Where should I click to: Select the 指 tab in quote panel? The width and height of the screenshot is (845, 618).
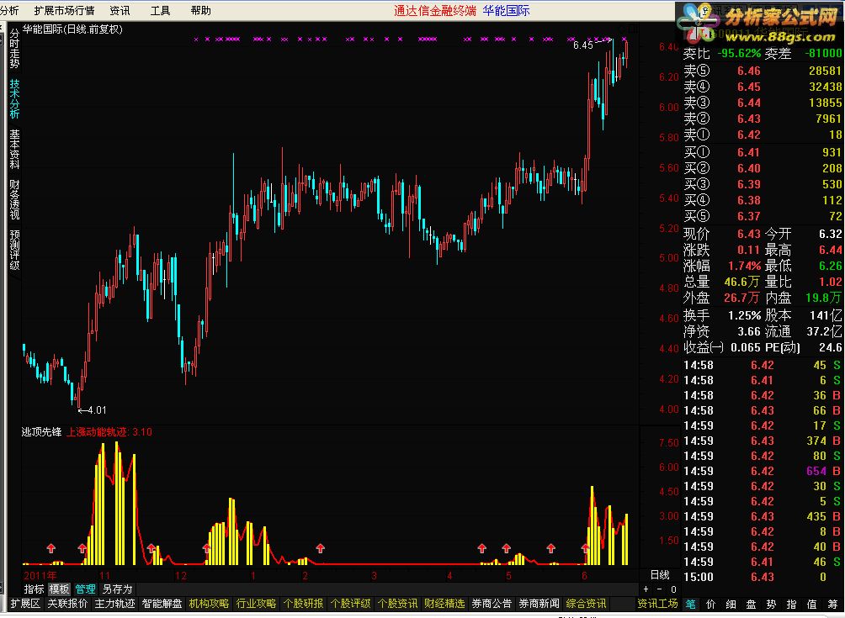pos(791,604)
